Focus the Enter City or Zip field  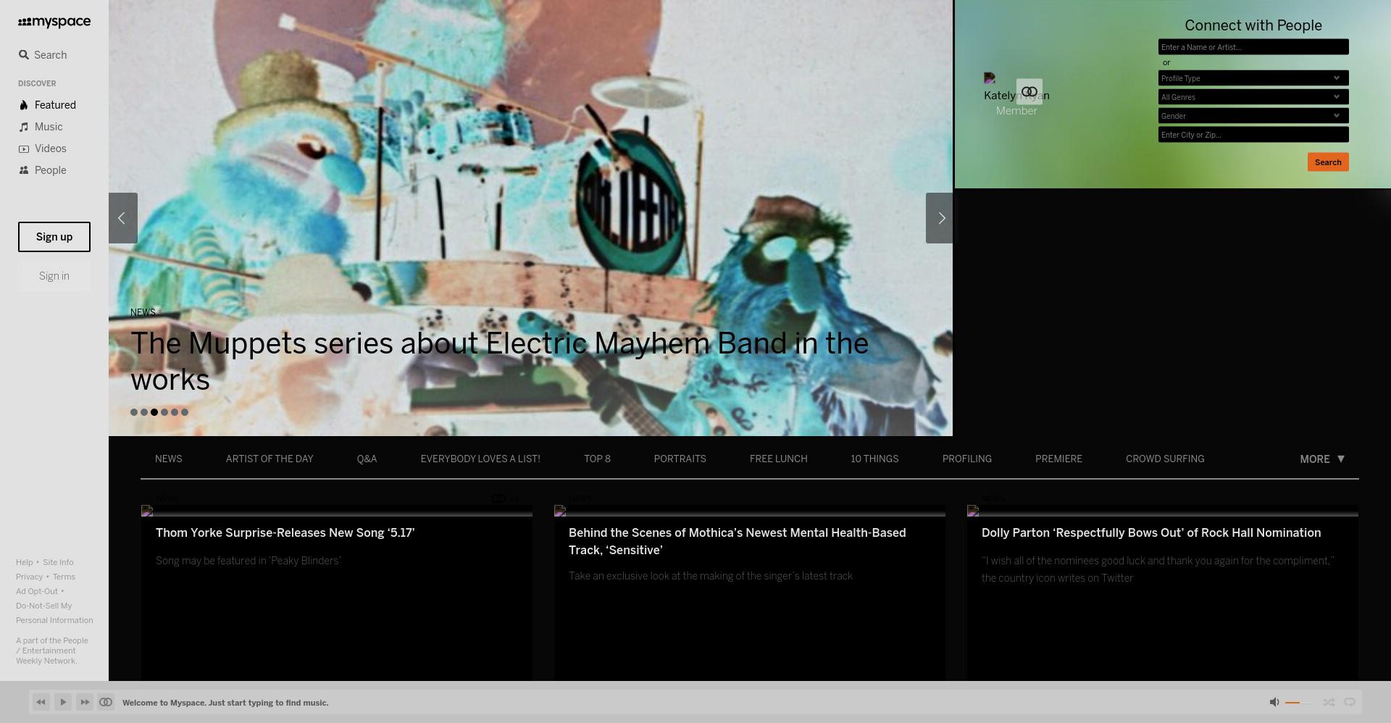pyautogui.click(x=1253, y=135)
